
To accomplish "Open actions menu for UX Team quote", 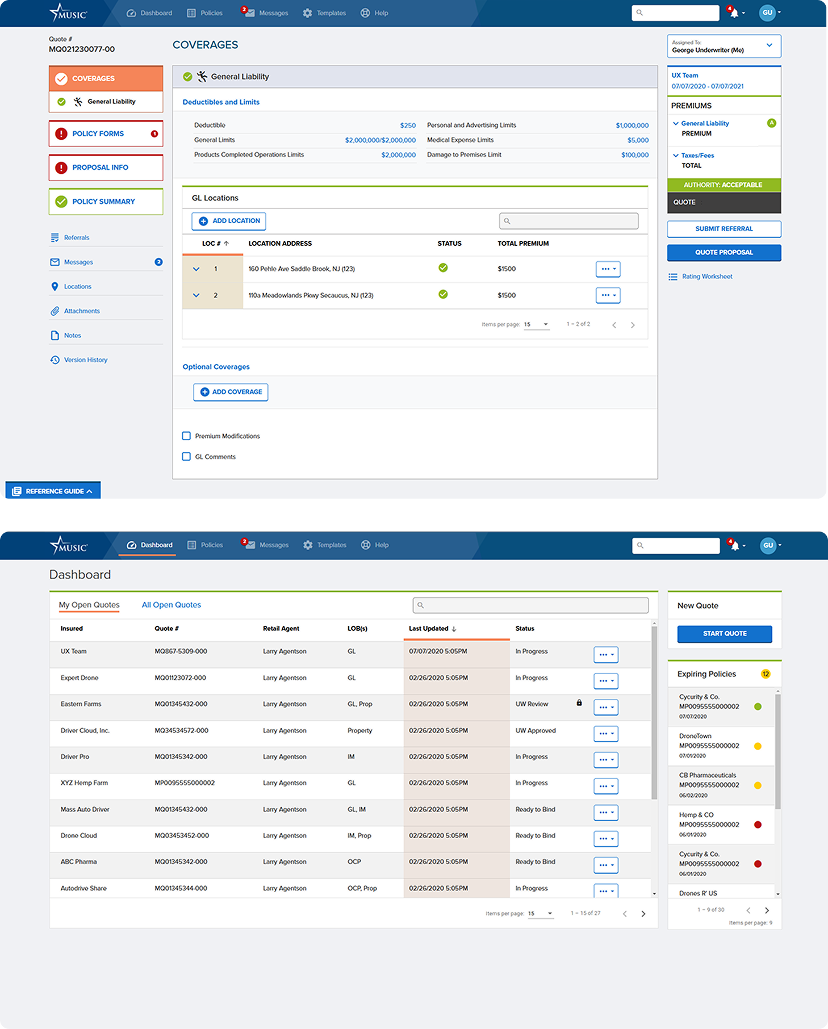I will 605,655.
